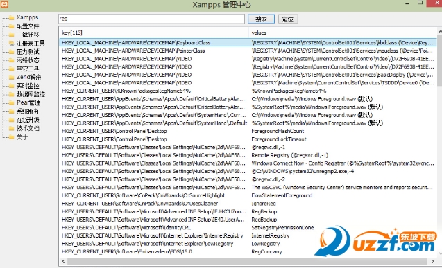Select the DEVICEMAP\KeyboardClass key row
The width and height of the screenshot is (442, 268).
click(x=136, y=42)
